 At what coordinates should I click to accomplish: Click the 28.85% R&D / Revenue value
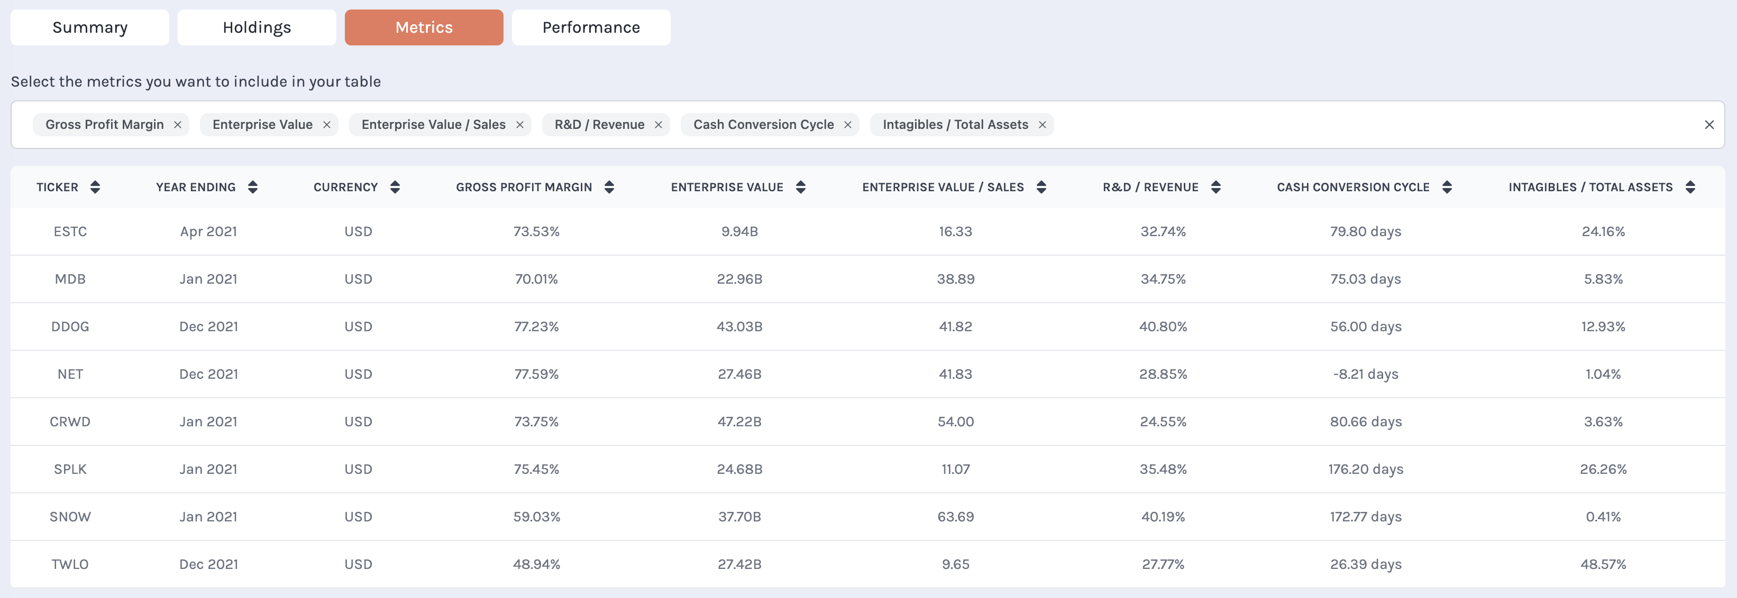pyautogui.click(x=1163, y=374)
